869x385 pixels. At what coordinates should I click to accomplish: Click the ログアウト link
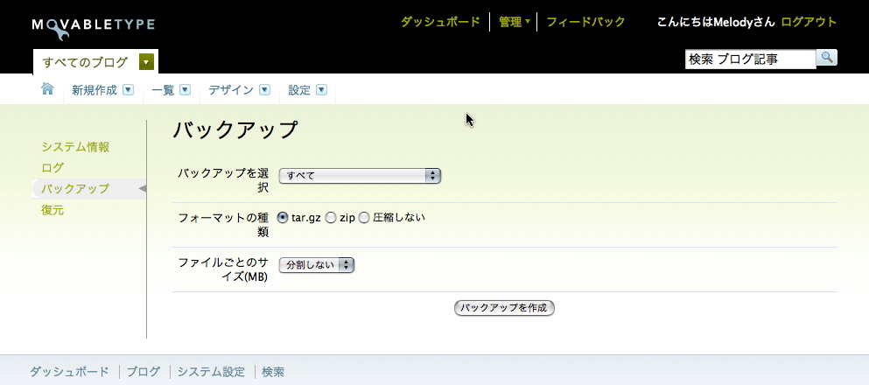[x=809, y=22]
